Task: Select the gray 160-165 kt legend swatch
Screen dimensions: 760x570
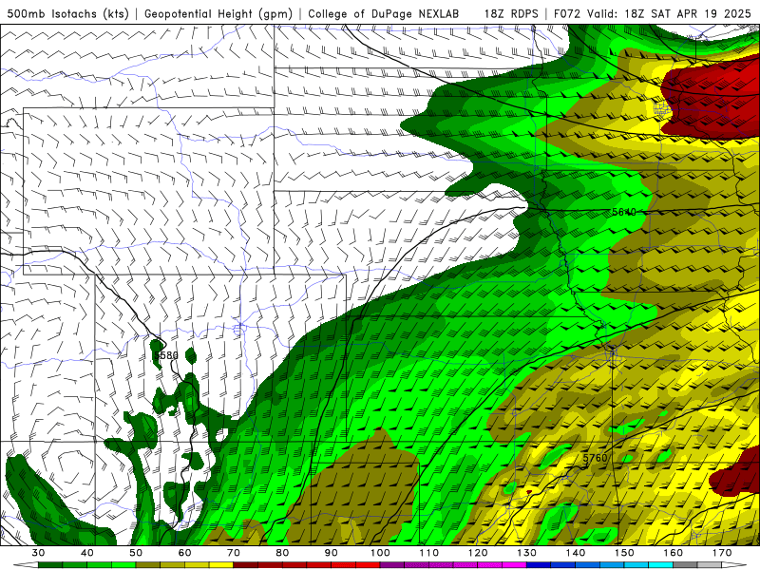Action: point(685,565)
